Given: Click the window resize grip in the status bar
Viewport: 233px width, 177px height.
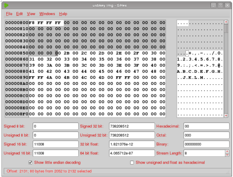Looking at the screenshot, I should (x=228, y=172).
